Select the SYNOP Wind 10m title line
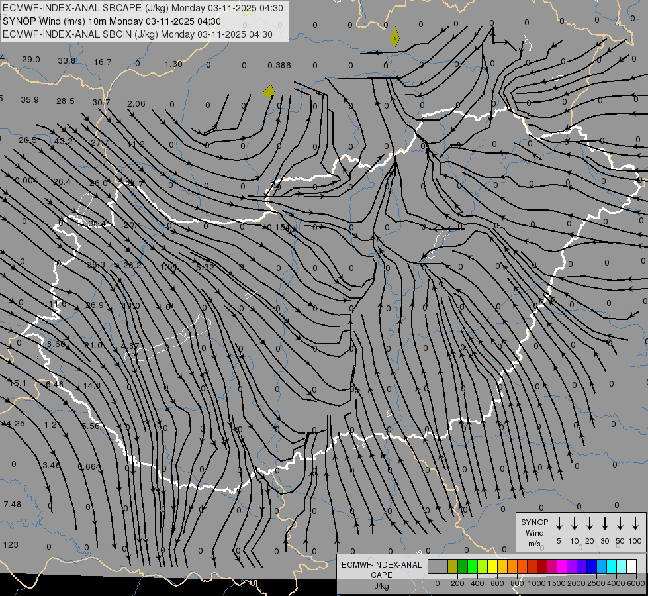The height and width of the screenshot is (596, 648). coord(112,21)
